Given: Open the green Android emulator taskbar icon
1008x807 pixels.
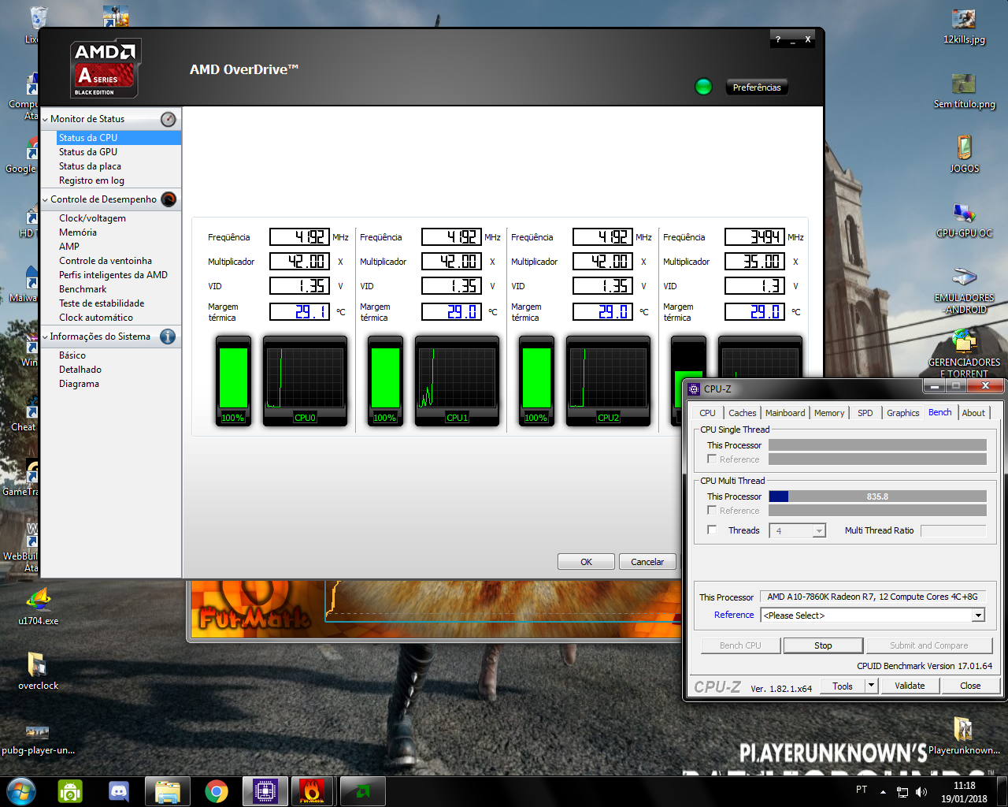Looking at the screenshot, I should [70, 791].
